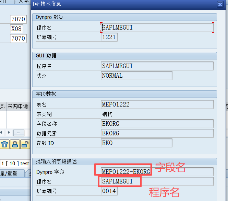The height and width of the screenshot is (201, 228).
Task: Click the 表类别 value 结构
Action: pos(107,114)
